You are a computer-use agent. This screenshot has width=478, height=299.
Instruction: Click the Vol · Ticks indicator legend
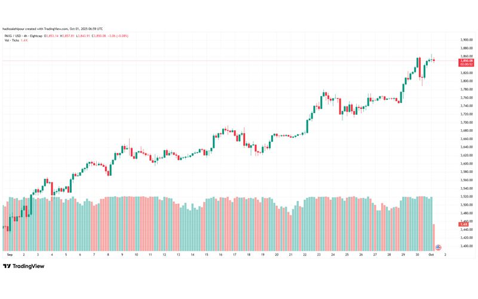(11, 40)
